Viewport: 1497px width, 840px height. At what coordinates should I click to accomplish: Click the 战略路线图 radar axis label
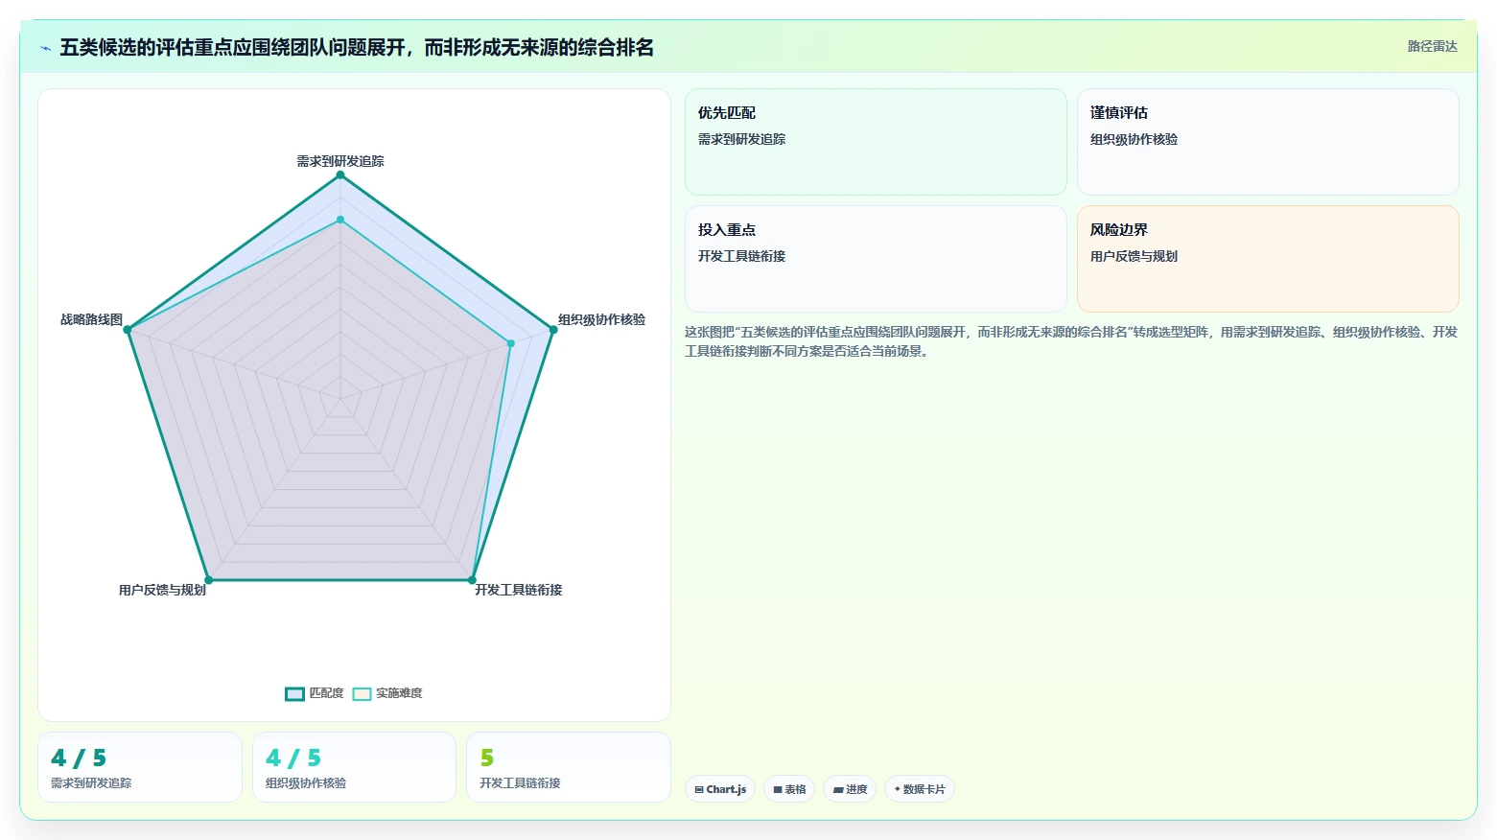coord(91,319)
